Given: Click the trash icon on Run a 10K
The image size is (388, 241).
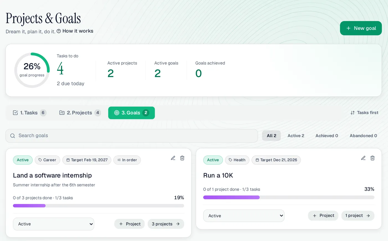Looking at the screenshot, I should [372, 158].
